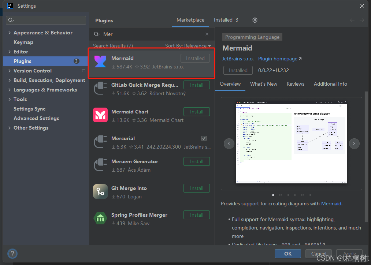
Task: Expand the Other Settings node
Action: pos(10,128)
